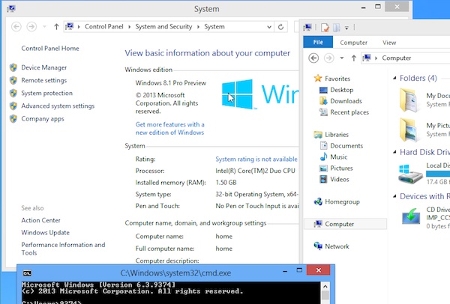Viewport: 450px width, 304px height.
Task: Open Company apps link
Action: [43, 118]
